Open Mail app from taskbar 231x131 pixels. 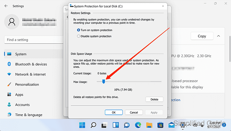tap(172, 125)
